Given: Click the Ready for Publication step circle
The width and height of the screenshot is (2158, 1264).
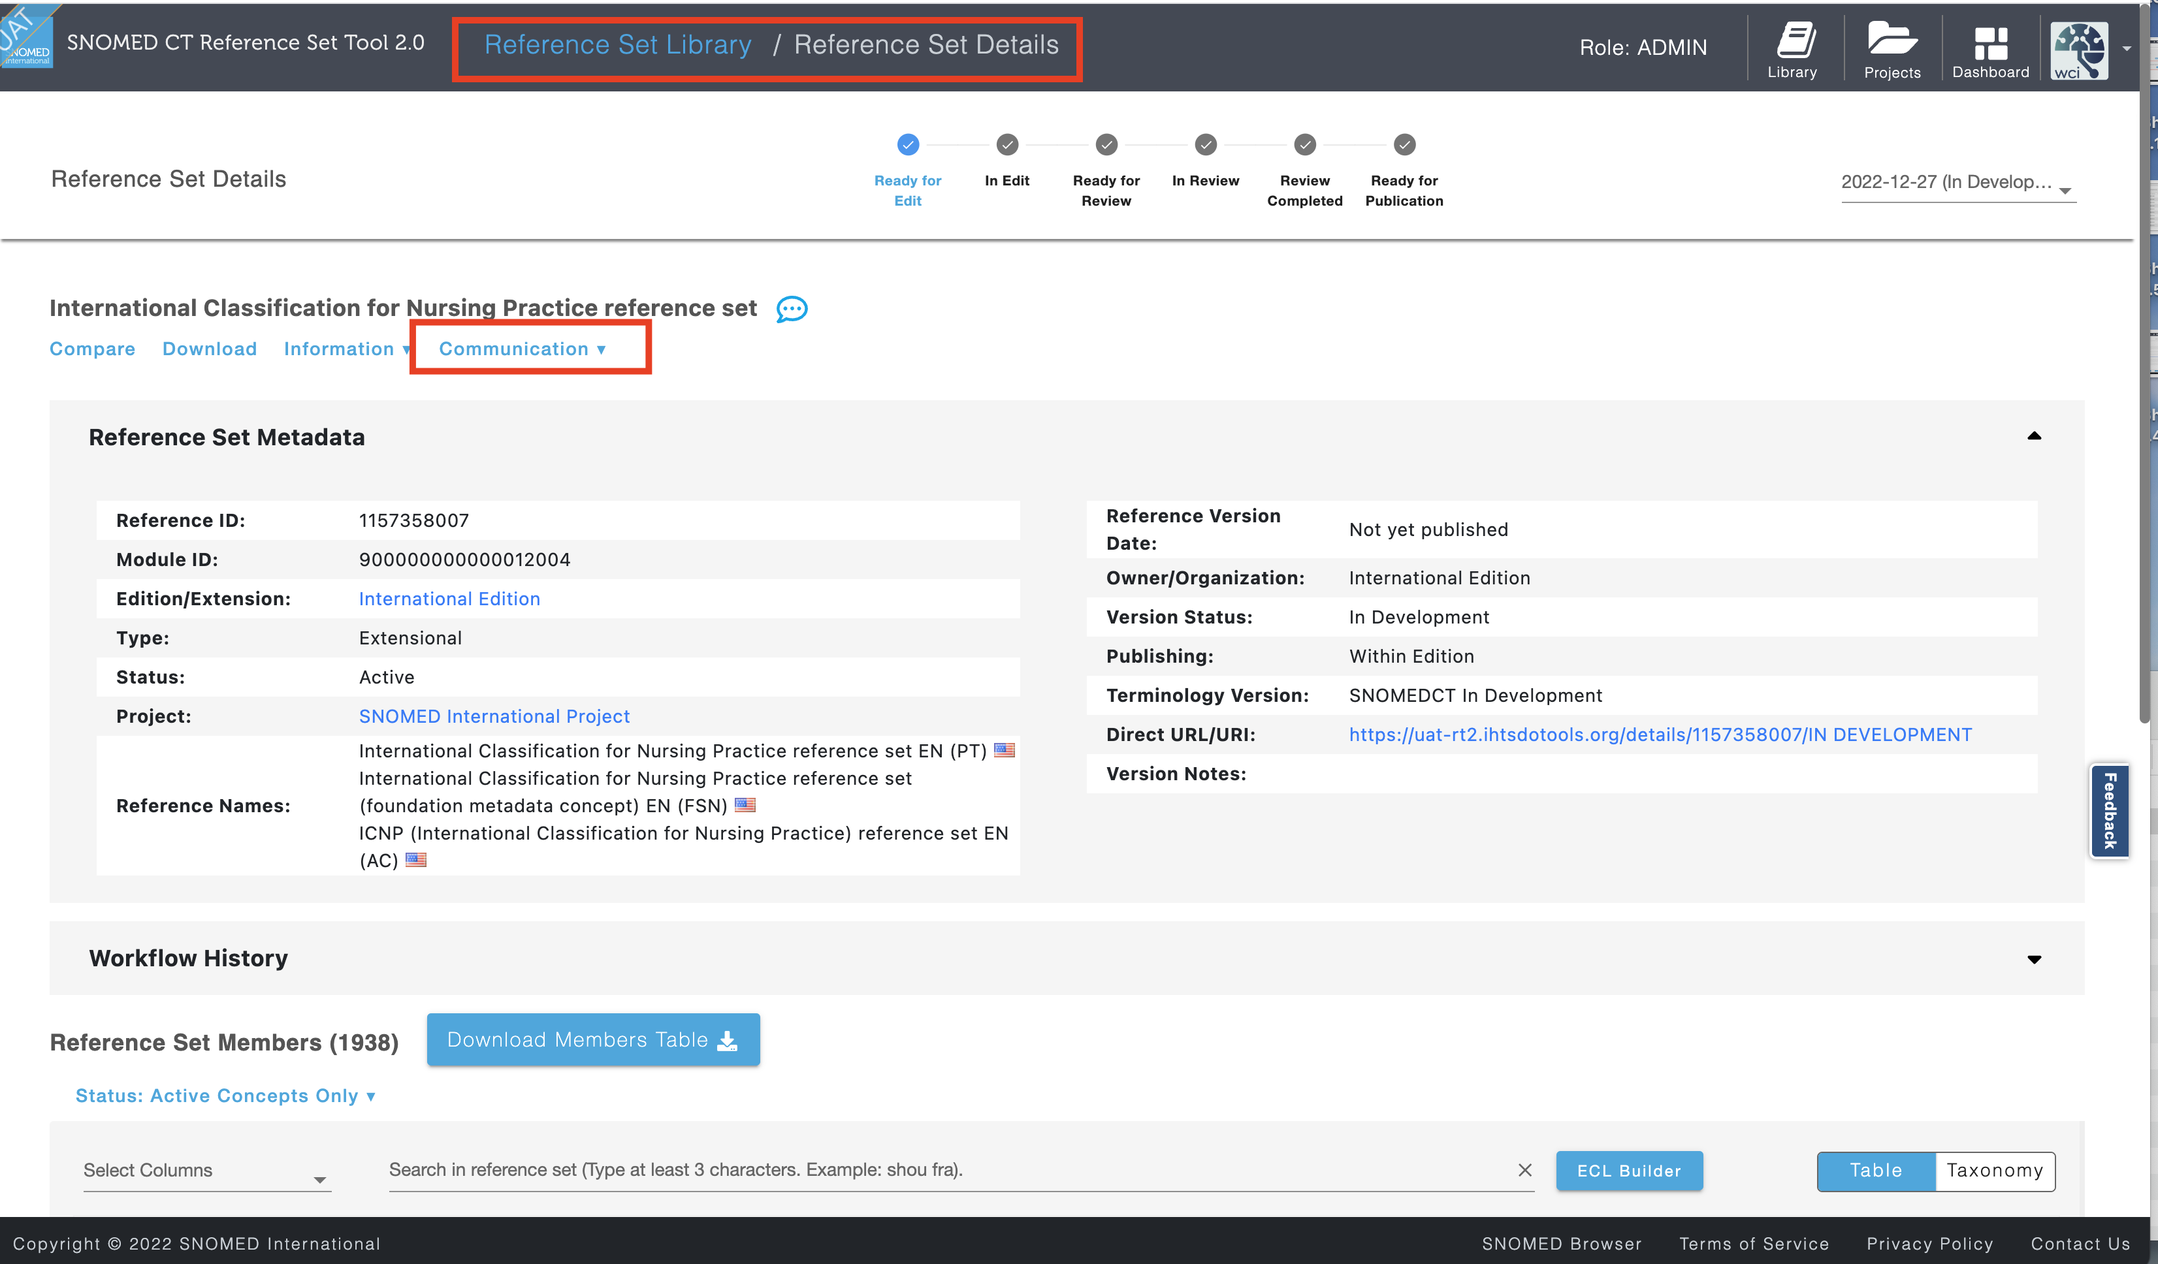Looking at the screenshot, I should click(x=1404, y=145).
